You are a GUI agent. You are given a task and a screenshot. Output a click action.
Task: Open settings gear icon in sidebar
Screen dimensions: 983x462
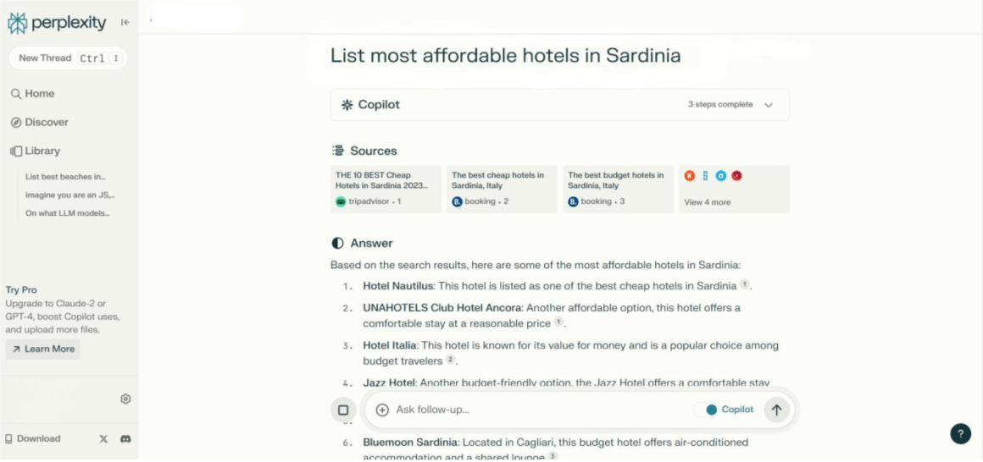[x=125, y=399]
